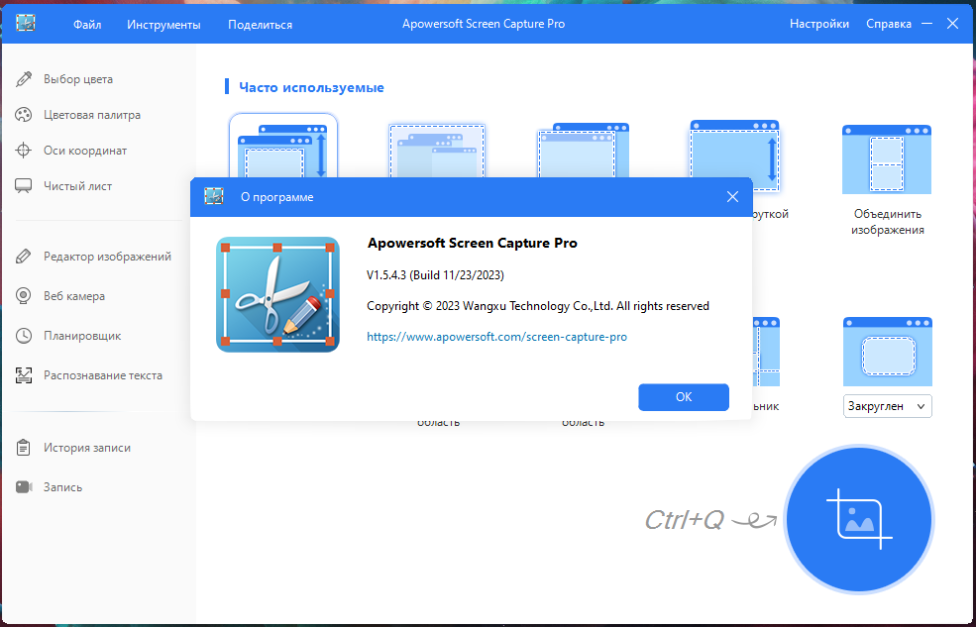Click the Чистый лист whiteboard icon
Image resolution: width=976 pixels, height=627 pixels.
point(24,186)
